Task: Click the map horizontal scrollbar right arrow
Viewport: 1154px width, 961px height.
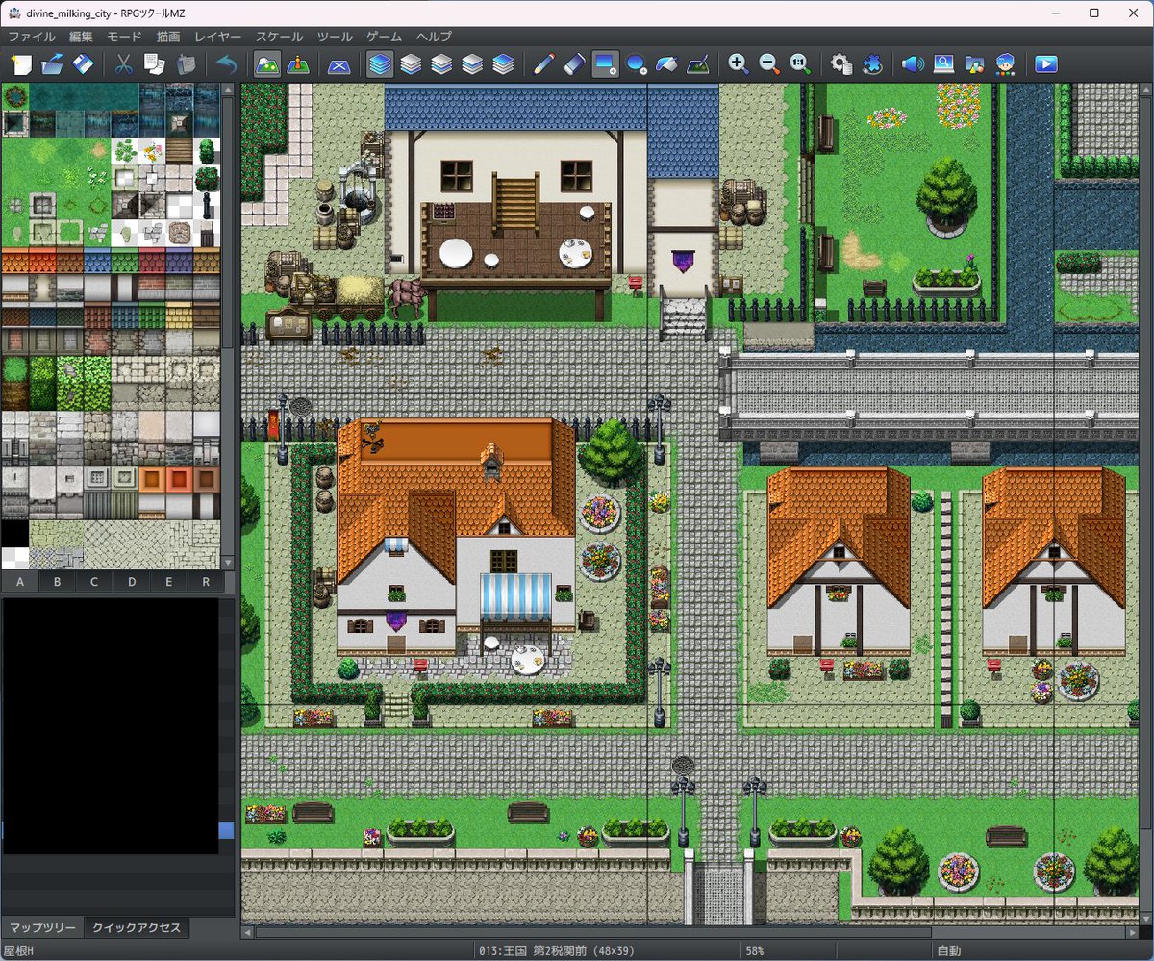Action: tap(1132, 932)
